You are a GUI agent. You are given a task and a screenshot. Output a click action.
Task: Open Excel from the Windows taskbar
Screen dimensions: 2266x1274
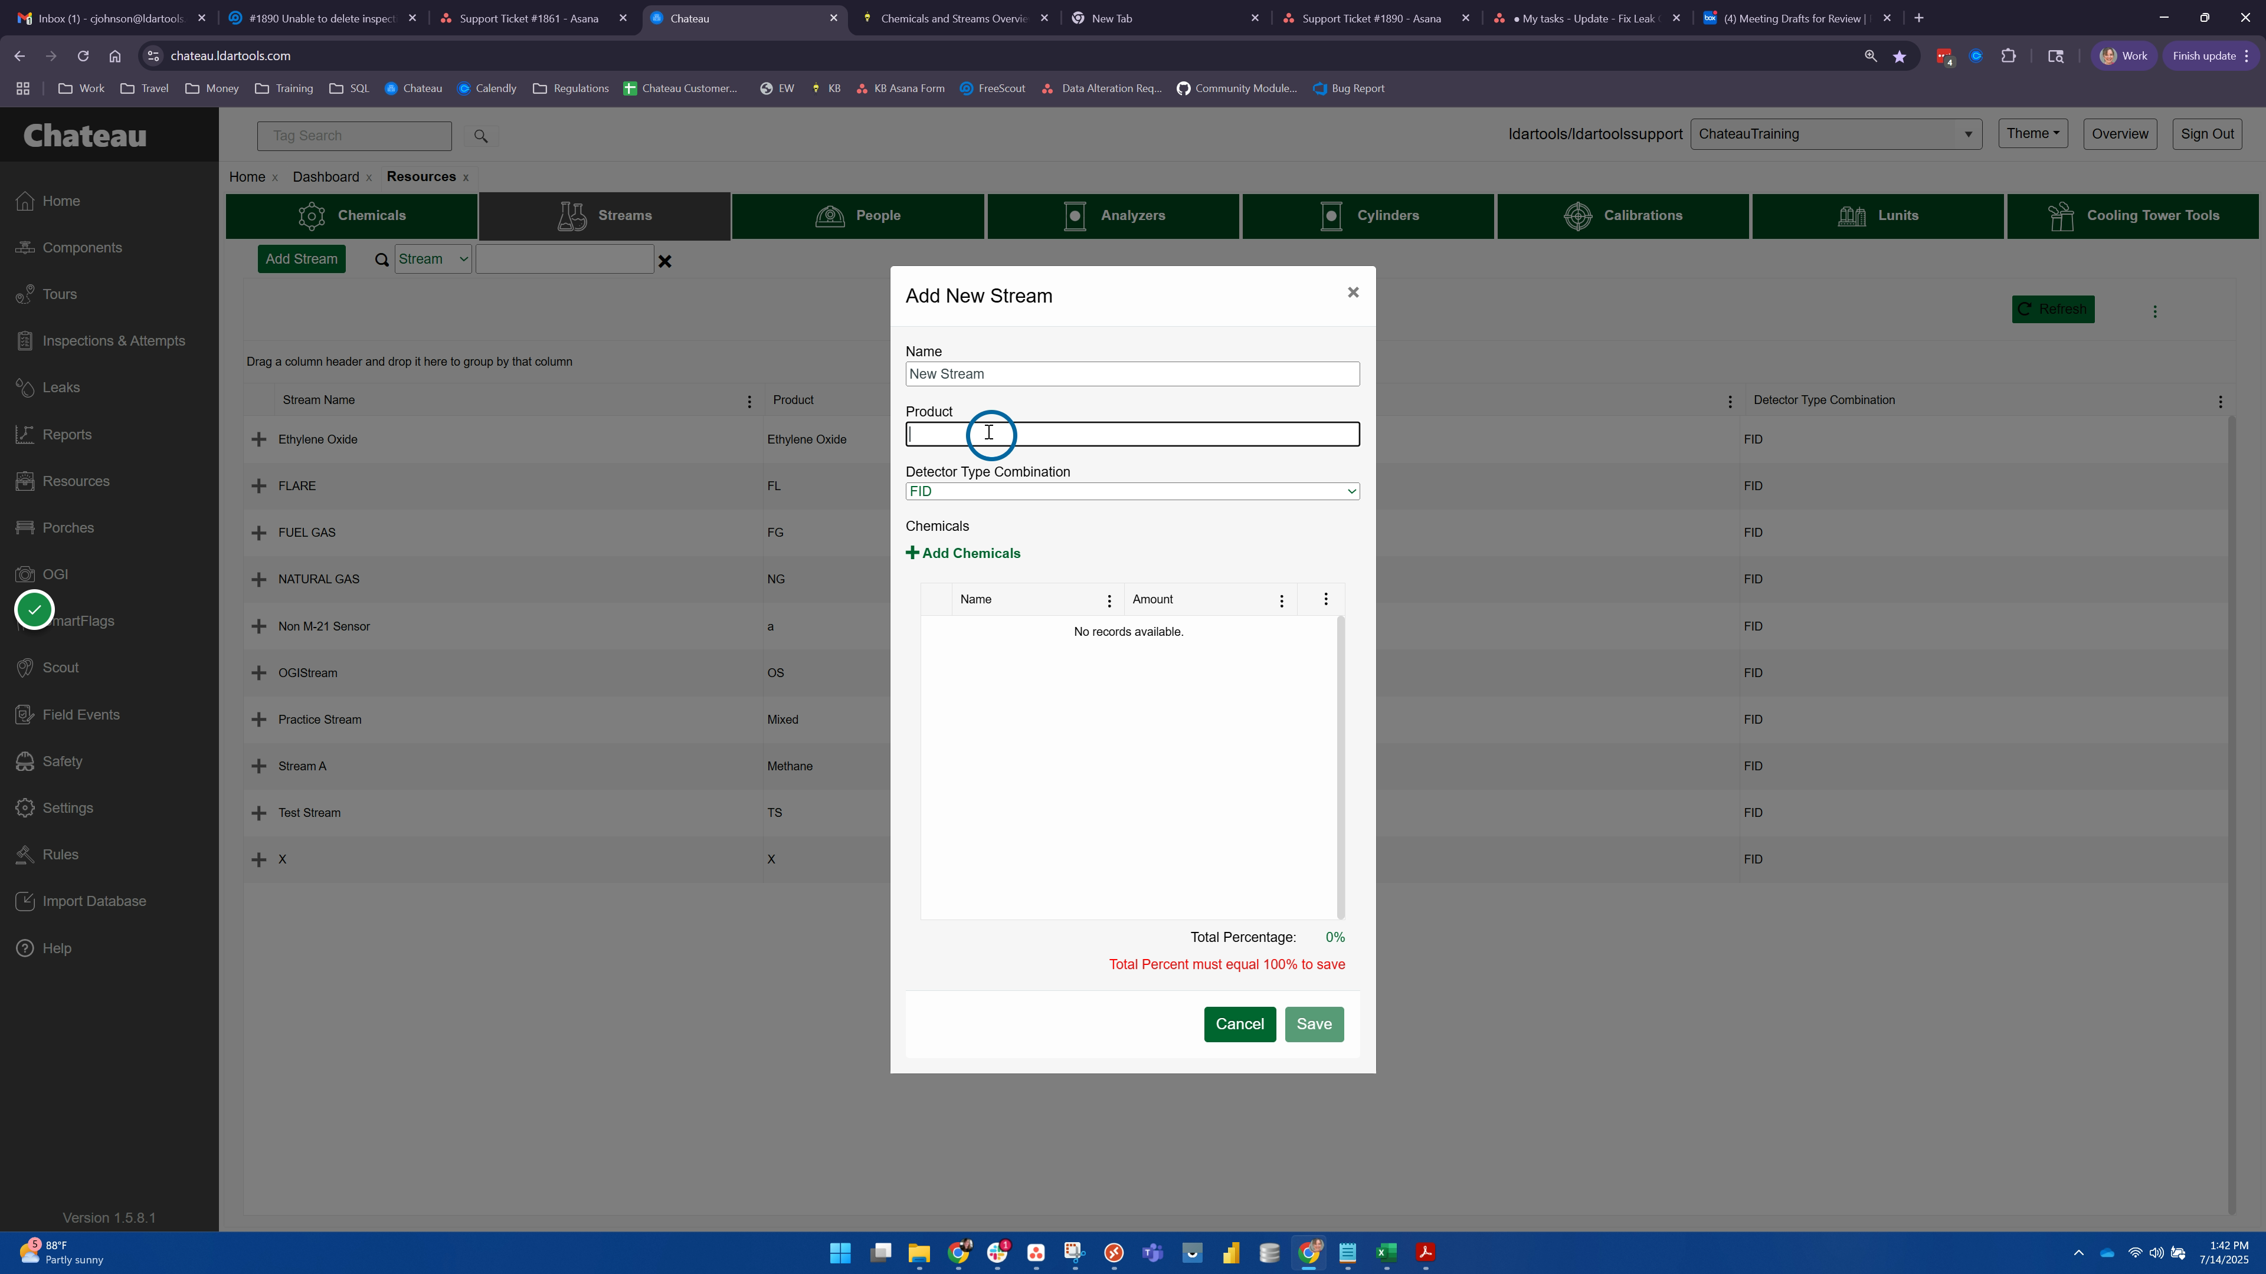point(1386,1253)
